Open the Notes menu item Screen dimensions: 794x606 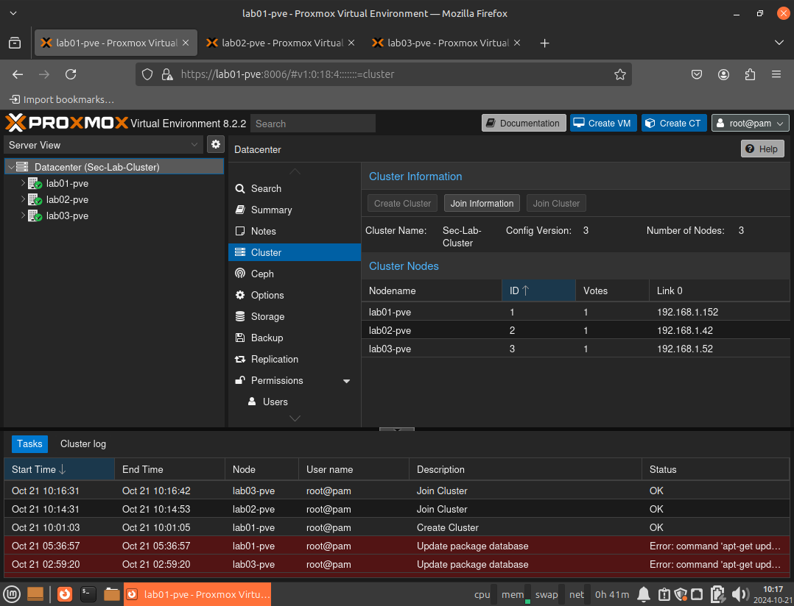coord(294,231)
